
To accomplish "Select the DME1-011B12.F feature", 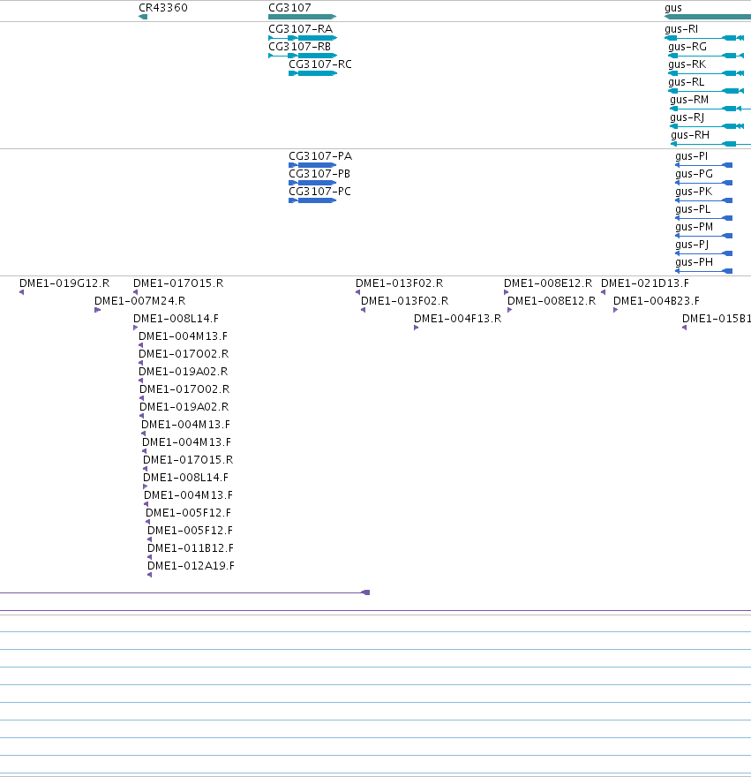I will coord(150,557).
